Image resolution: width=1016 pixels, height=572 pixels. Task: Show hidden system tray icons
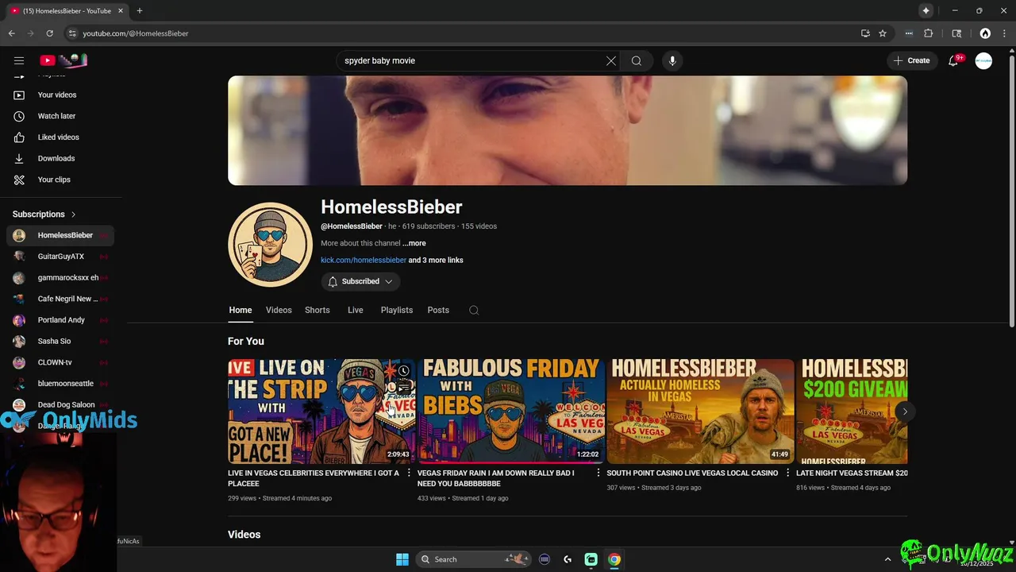click(x=888, y=559)
